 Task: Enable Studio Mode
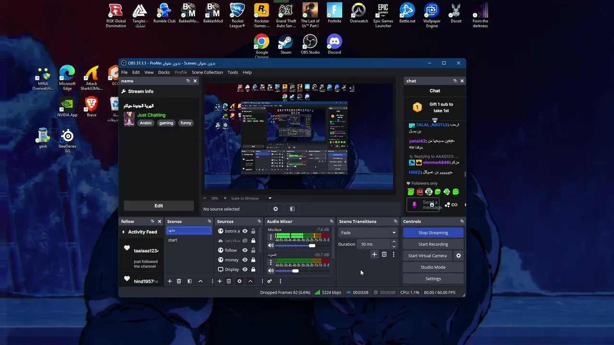click(433, 267)
